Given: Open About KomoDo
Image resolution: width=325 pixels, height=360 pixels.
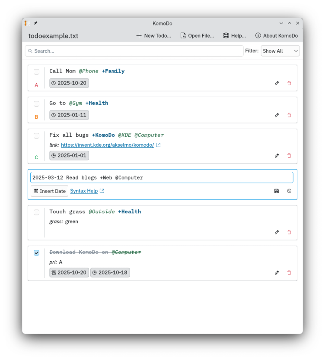Looking at the screenshot, I should tap(276, 36).
